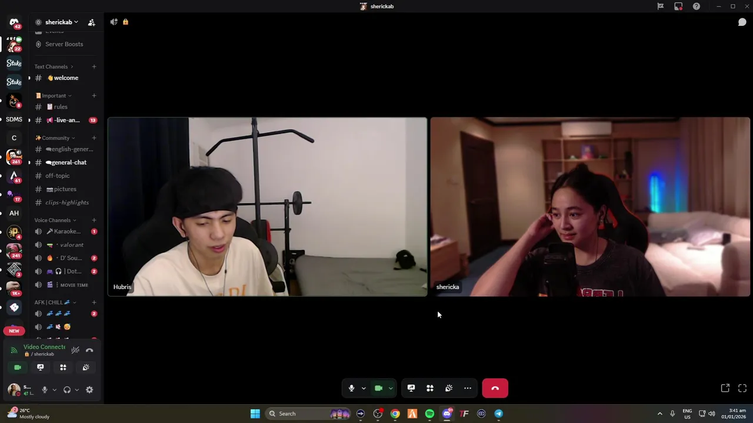Open Spotify from the taskbar
Screen dimensions: 753x423
[429, 414]
